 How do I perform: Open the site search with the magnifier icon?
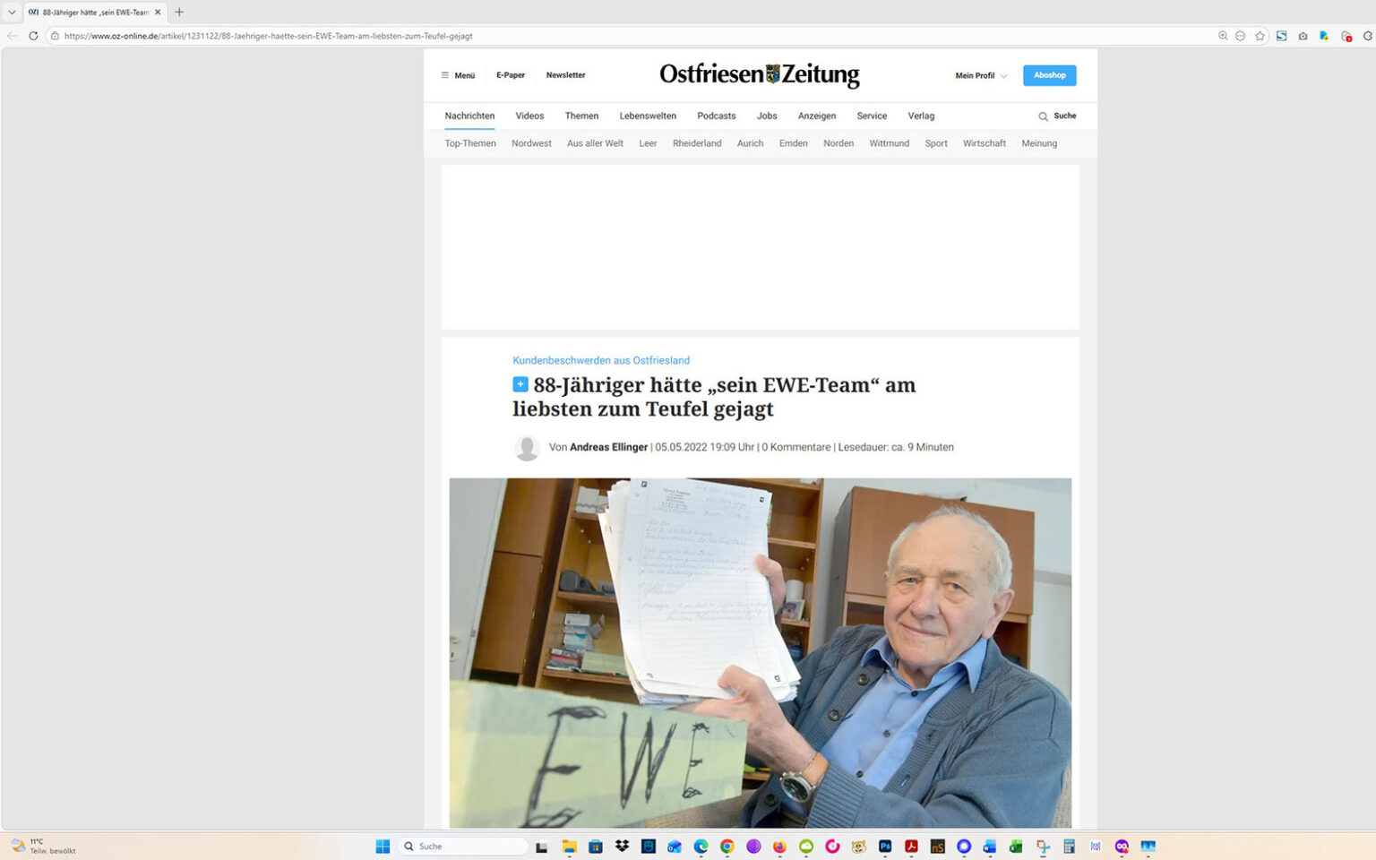(x=1042, y=116)
